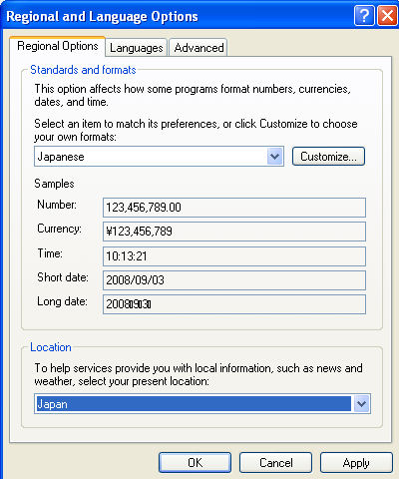Screen dimensions: 399x479
Task: Confirm changes with the OK button
Action: [195, 463]
